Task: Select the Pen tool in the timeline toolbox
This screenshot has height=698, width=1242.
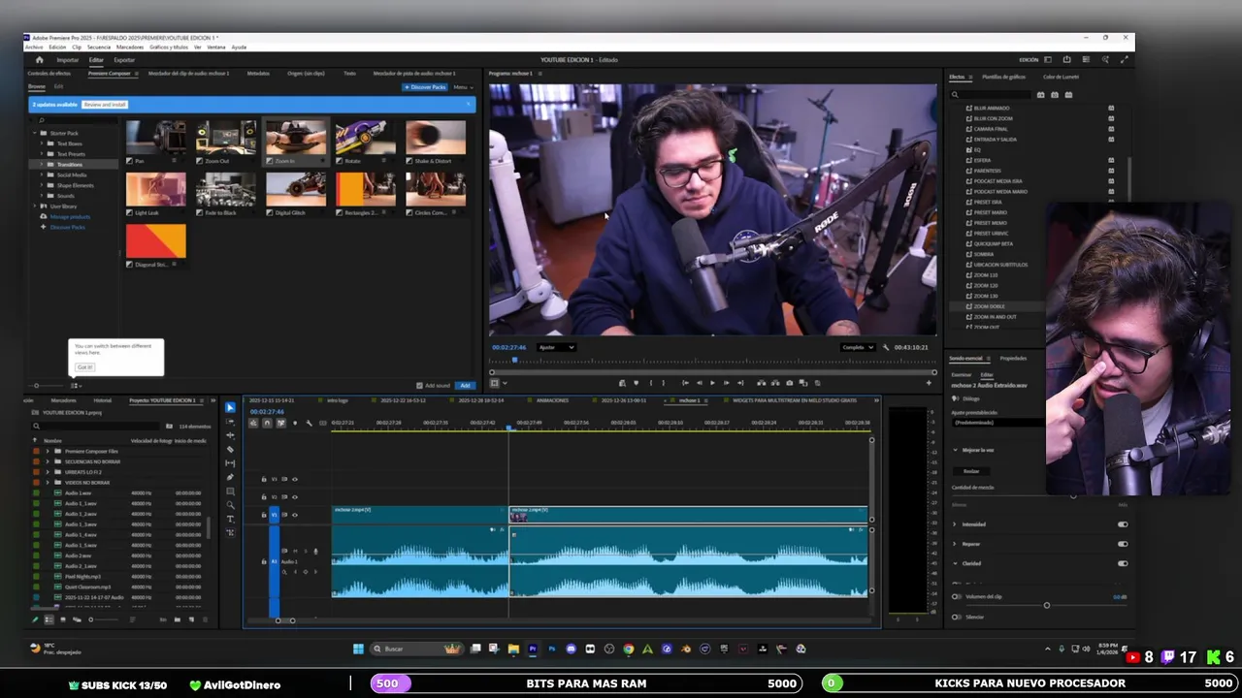Action: point(230,477)
